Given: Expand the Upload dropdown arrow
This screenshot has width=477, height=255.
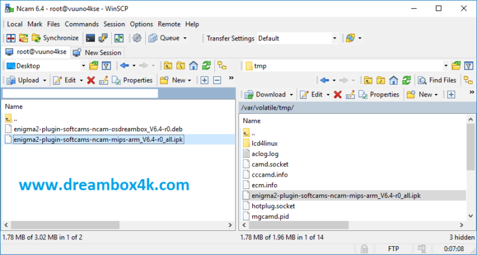Looking at the screenshot, I should (x=45, y=80).
